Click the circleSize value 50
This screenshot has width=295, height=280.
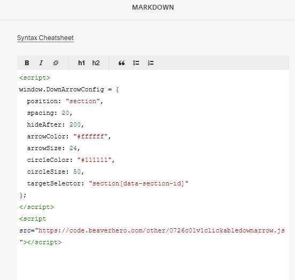click(x=77, y=172)
